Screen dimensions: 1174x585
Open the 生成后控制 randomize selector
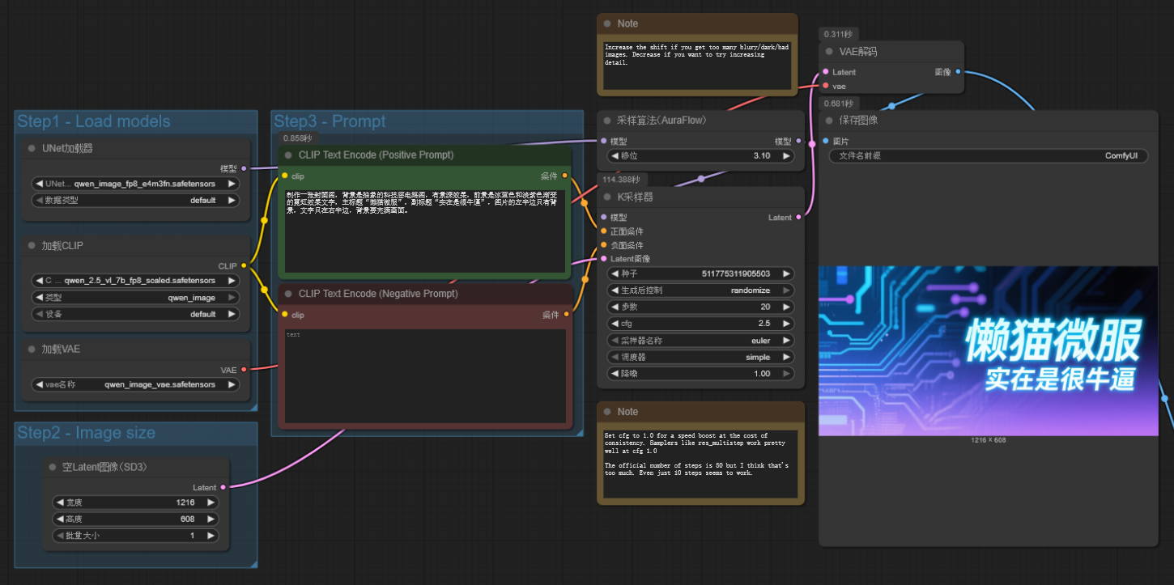coord(701,290)
